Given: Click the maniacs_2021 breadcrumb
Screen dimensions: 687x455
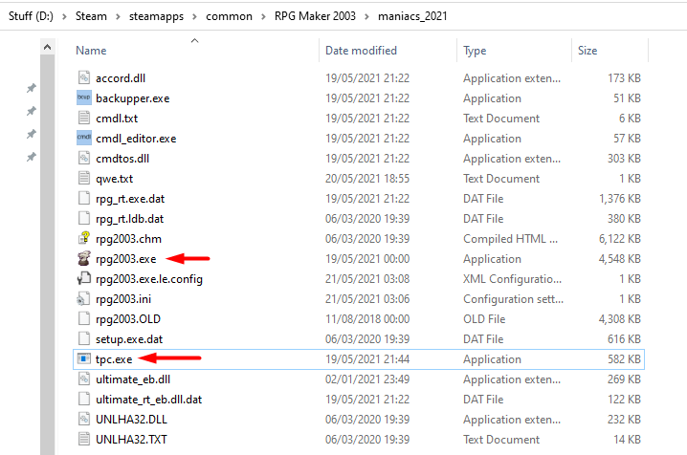Looking at the screenshot, I should [412, 16].
